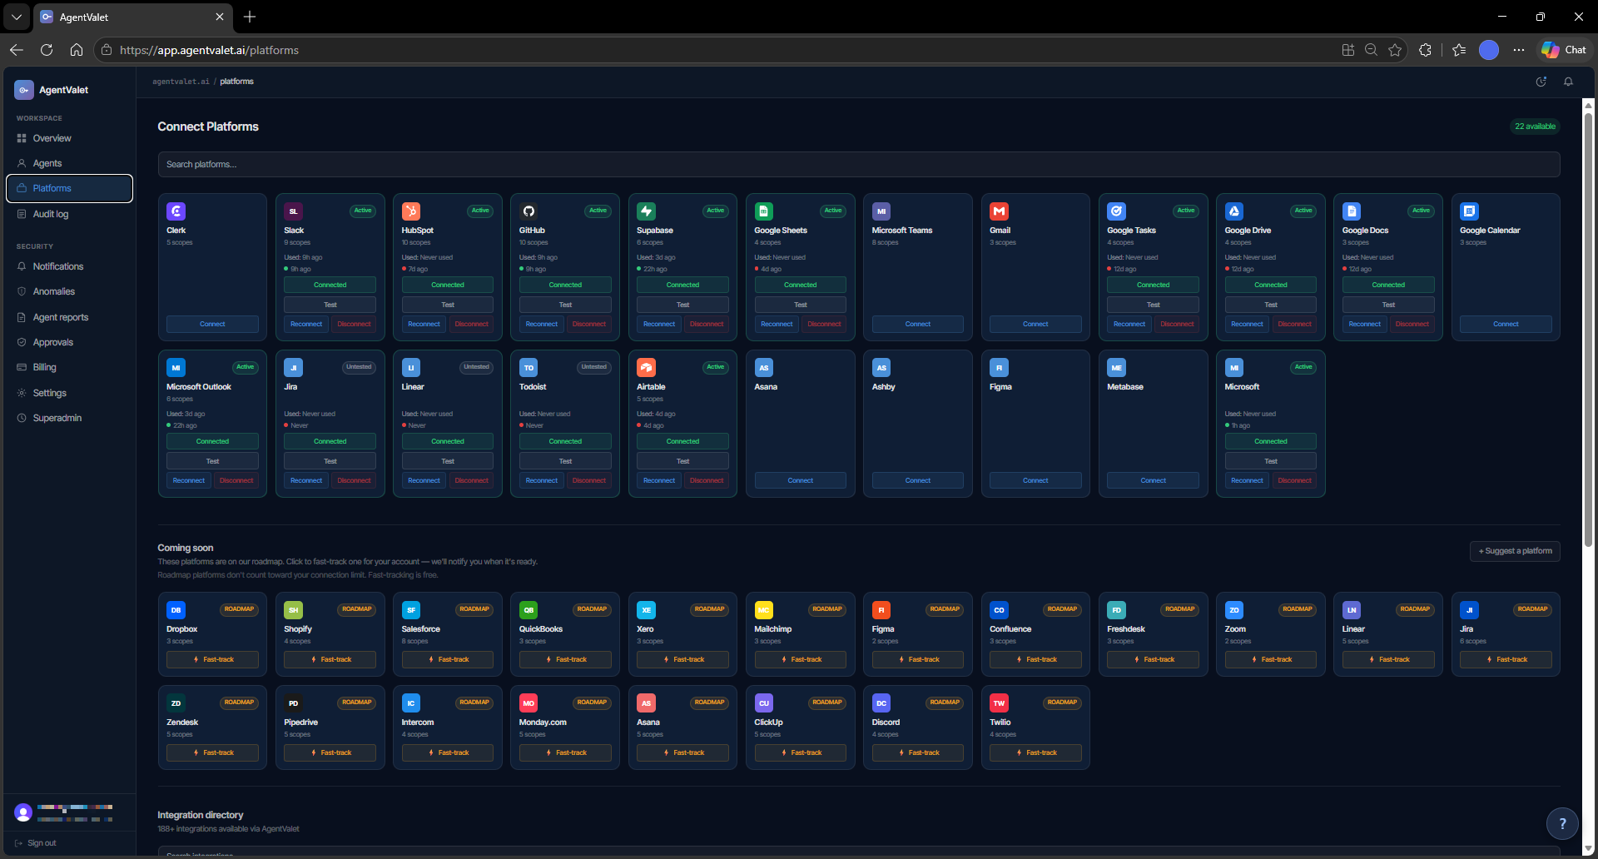The width and height of the screenshot is (1598, 859).
Task: Disconnect the GitHub platform
Action: click(x=589, y=324)
